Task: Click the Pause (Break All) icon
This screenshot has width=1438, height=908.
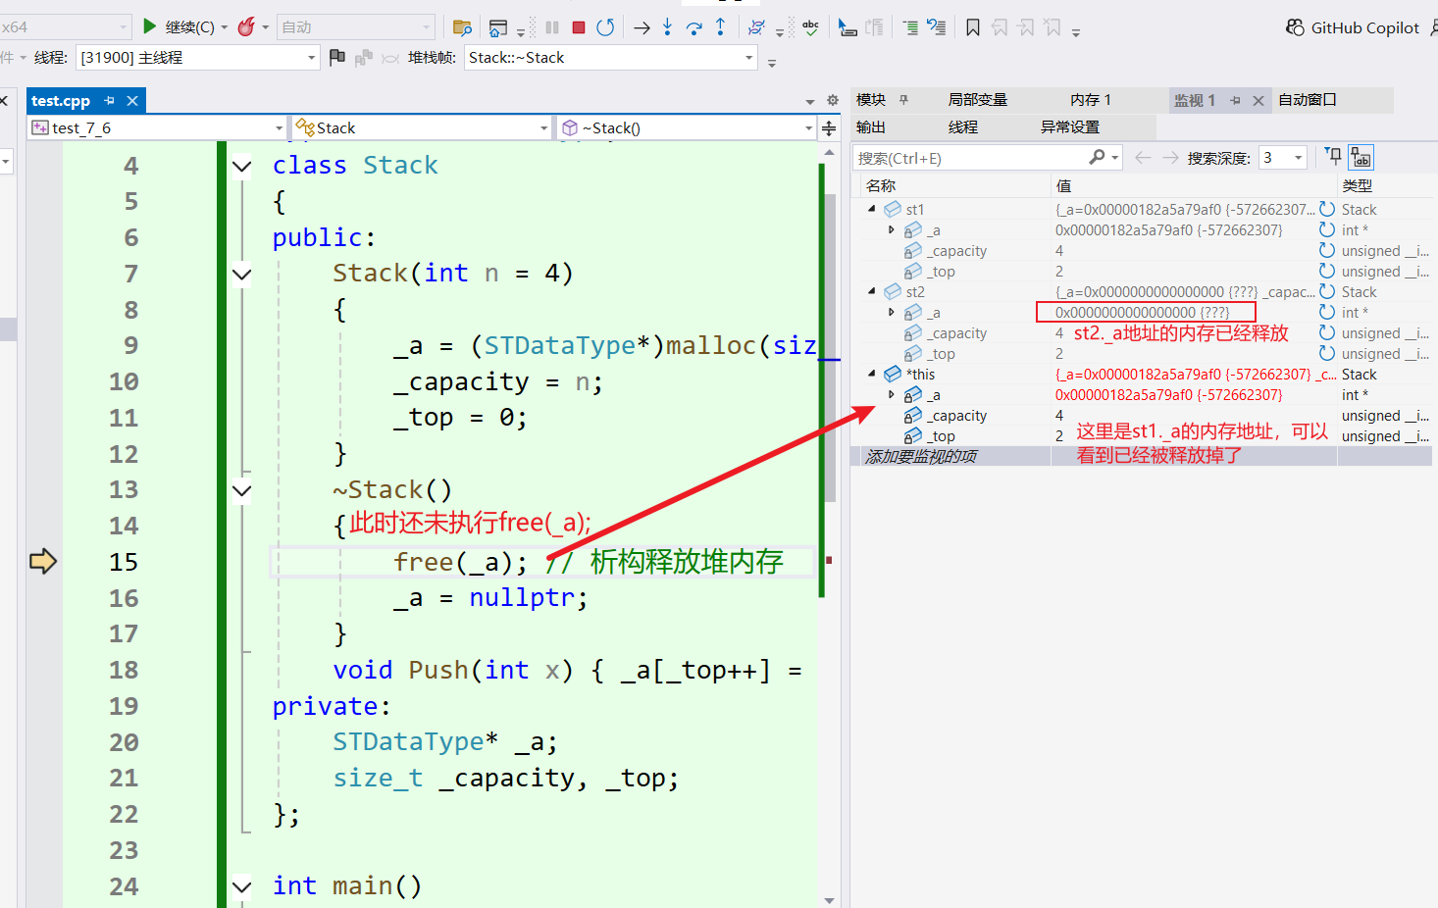Action: tap(552, 27)
